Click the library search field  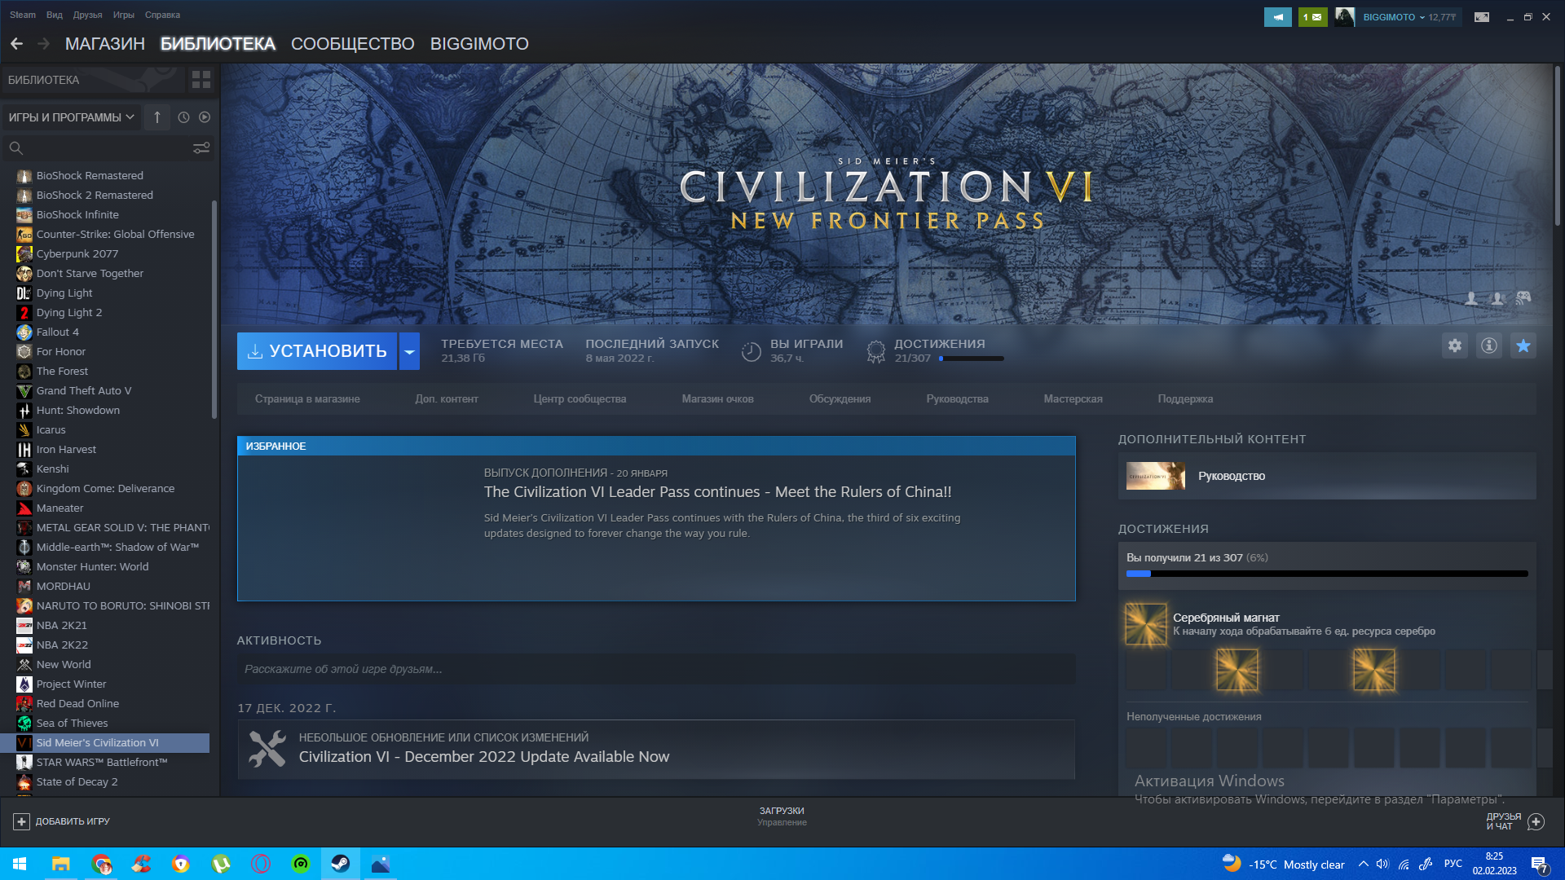coord(98,148)
